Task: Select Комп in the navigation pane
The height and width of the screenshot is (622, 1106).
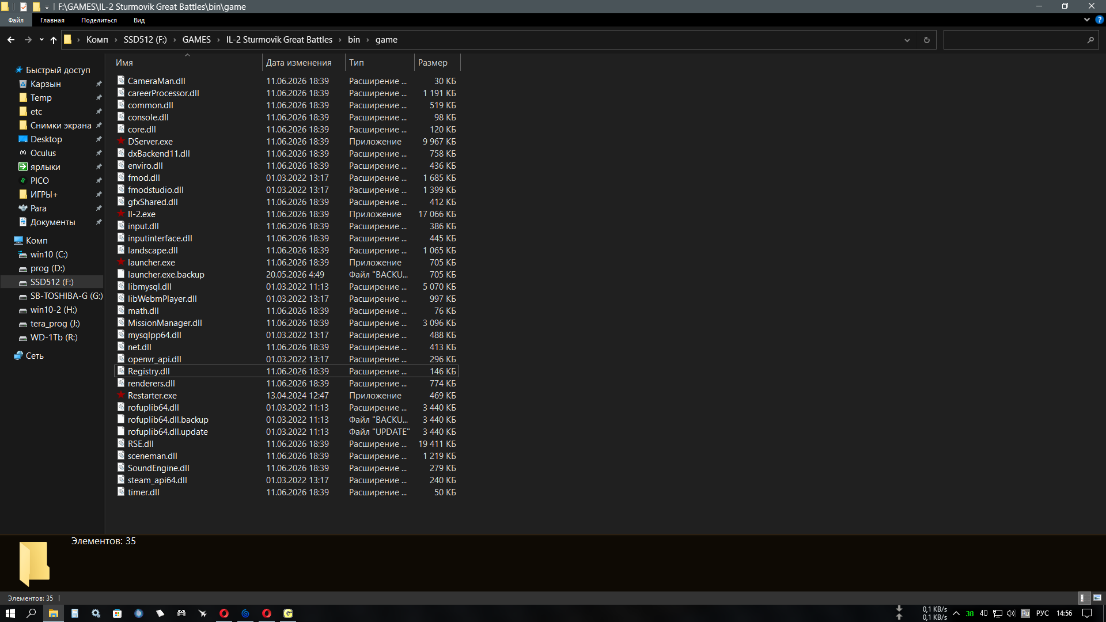Action: coord(36,241)
